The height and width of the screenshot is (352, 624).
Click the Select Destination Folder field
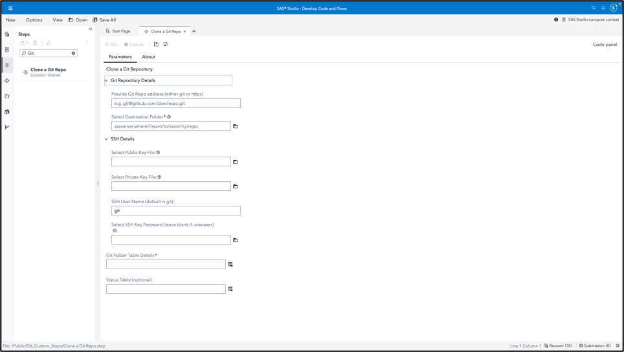(x=171, y=126)
